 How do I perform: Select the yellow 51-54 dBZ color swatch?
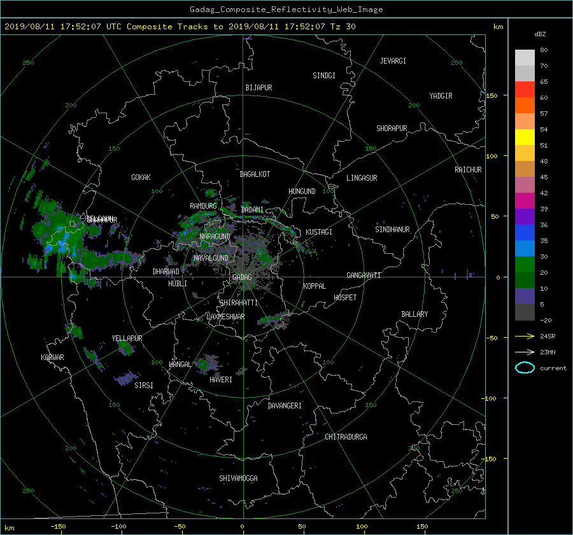click(525, 137)
